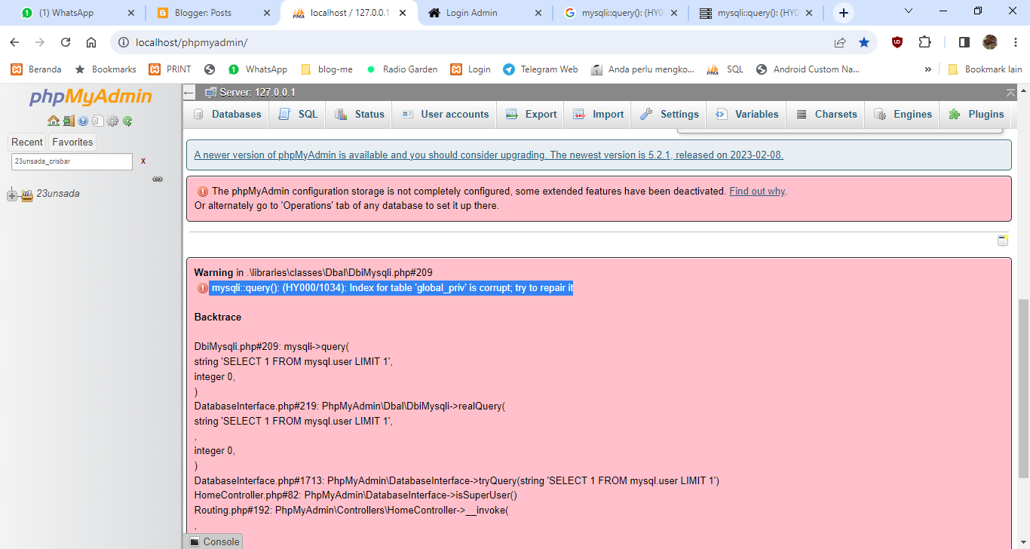
Task: Open the tab search dropdown chevron
Action: point(909,11)
